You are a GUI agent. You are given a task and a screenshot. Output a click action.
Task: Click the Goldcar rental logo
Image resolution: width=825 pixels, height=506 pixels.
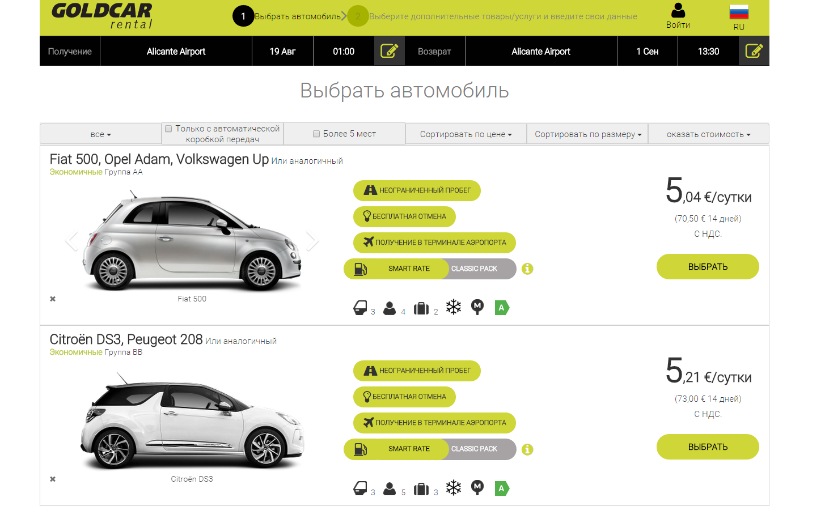click(102, 16)
